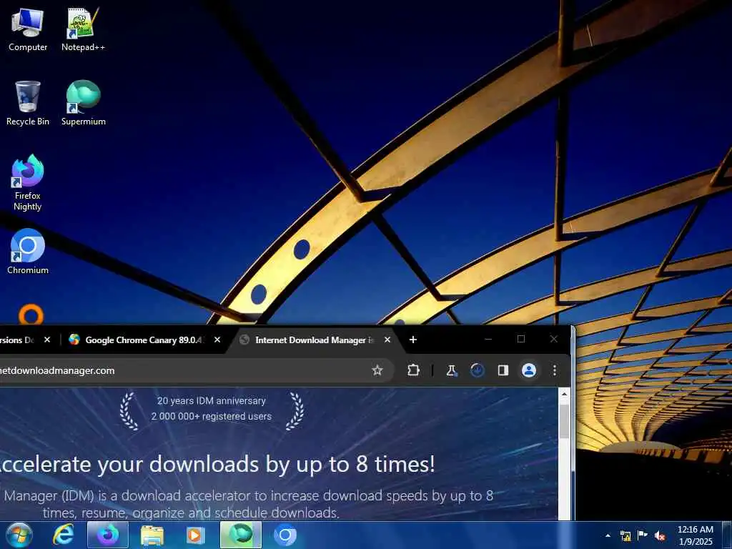Bookmark this page with the star icon
732x549 pixels.
click(x=377, y=370)
